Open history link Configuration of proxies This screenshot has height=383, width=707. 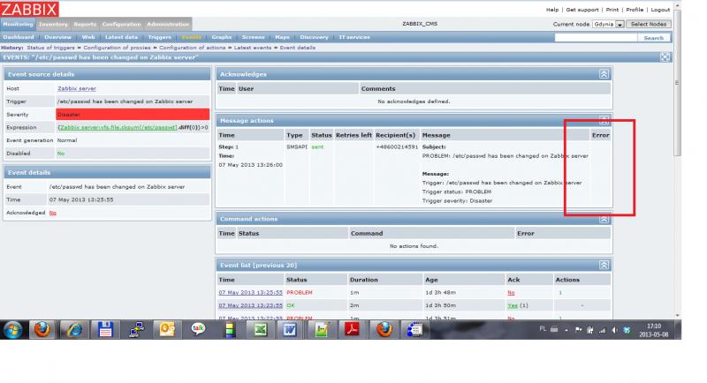point(117,48)
